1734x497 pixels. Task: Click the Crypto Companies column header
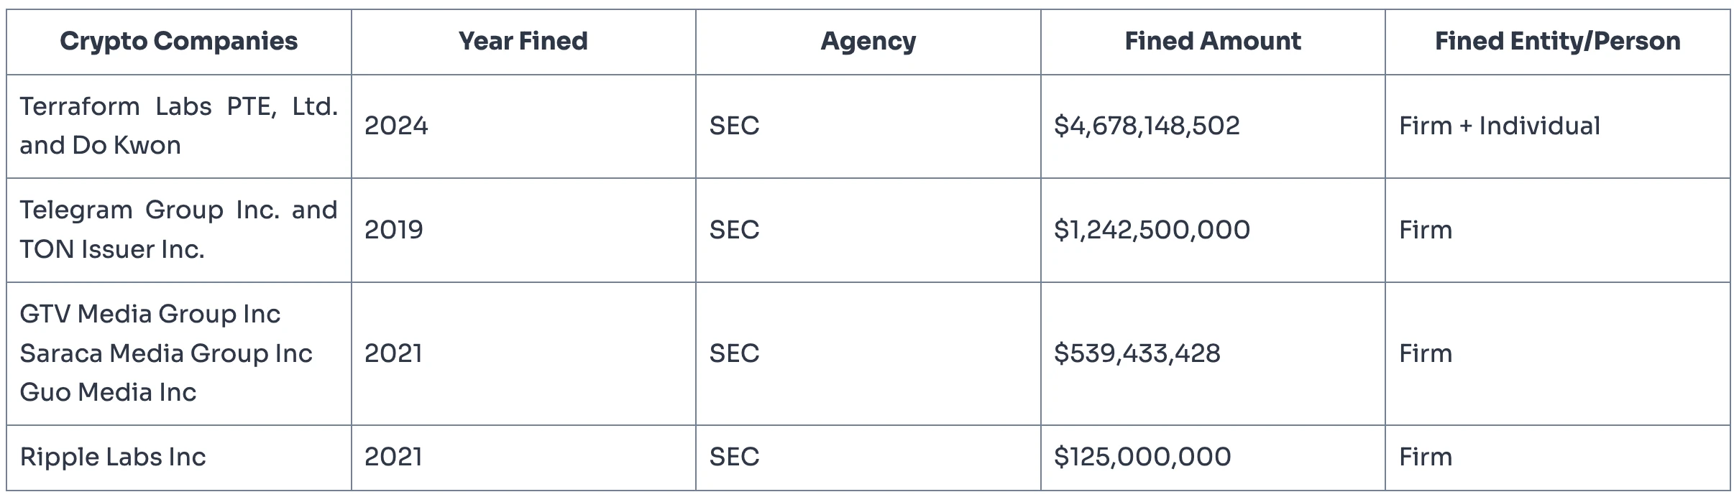tap(178, 42)
